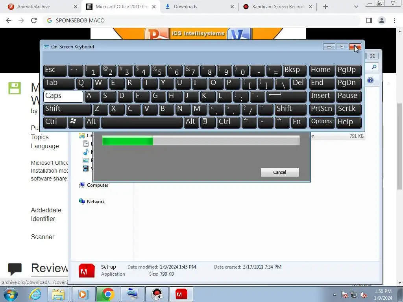Click the Explorer help question icon
The height and width of the screenshot is (302, 403).
pos(370,80)
